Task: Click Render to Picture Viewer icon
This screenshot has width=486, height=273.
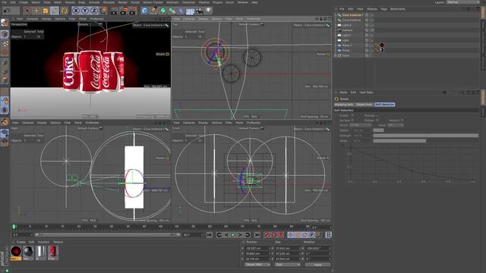Action: click(x=124, y=11)
